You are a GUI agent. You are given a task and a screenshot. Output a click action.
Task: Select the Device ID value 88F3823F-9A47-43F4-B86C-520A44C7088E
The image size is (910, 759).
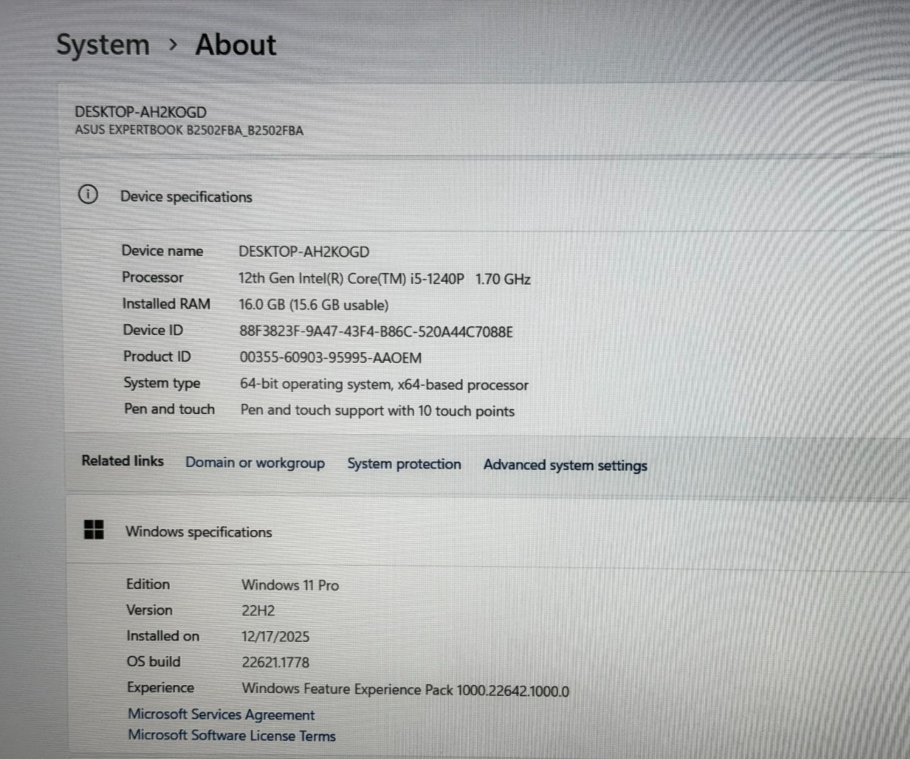[x=376, y=332]
